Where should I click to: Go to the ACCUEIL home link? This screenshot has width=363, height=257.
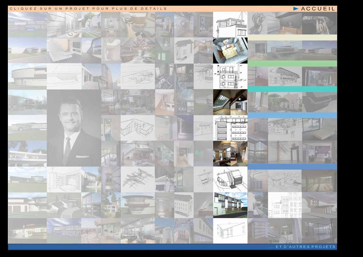318,9
